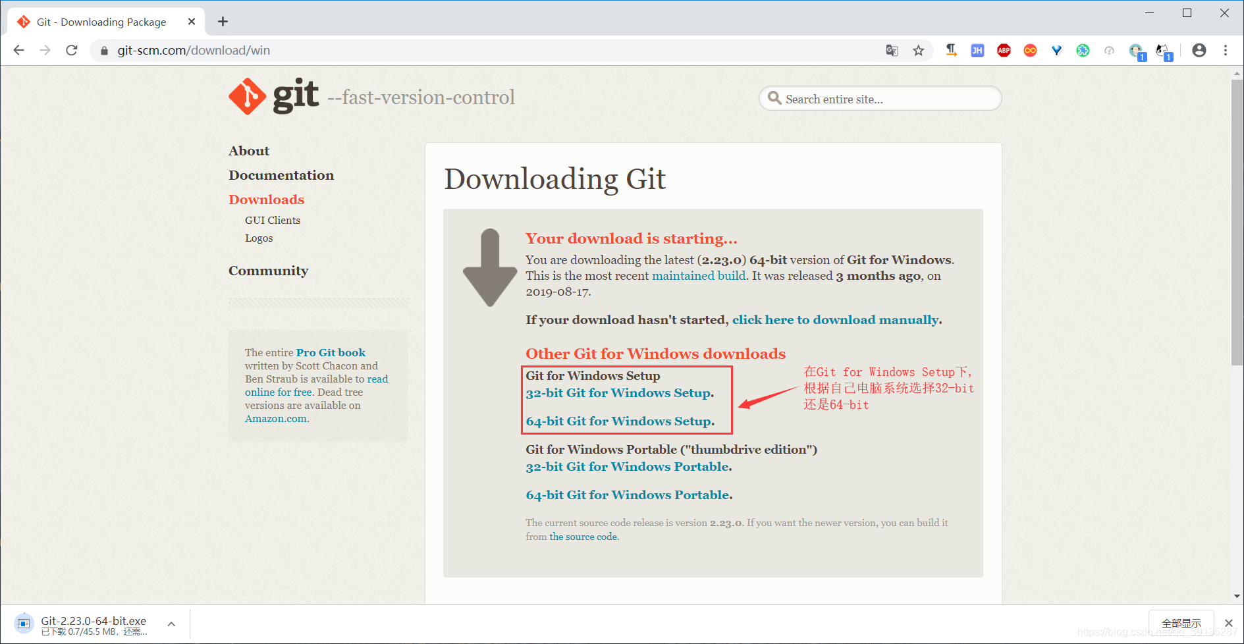The width and height of the screenshot is (1244, 644).
Task: Close the downloads bar
Action: 1228,623
